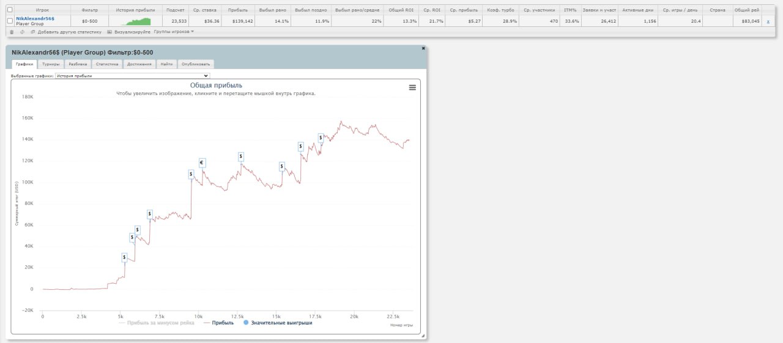
Task: Open the 'Выбранные графики' dropdown
Action: [132, 76]
